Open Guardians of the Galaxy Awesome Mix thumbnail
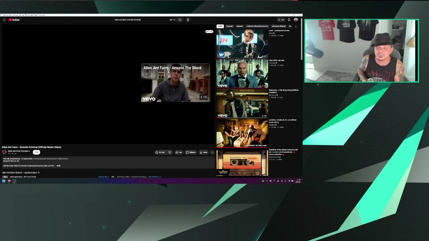The height and width of the screenshot is (241, 429). coord(242,163)
